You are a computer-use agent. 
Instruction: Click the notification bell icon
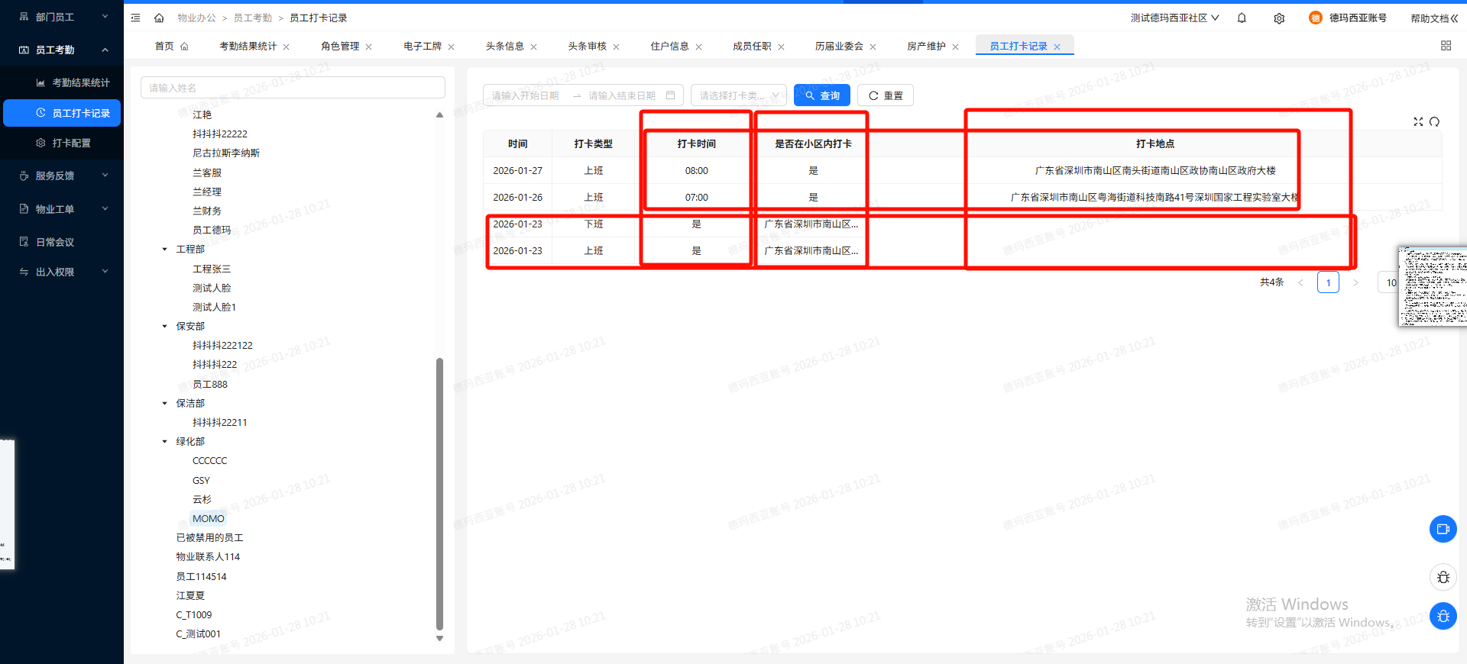1242,18
